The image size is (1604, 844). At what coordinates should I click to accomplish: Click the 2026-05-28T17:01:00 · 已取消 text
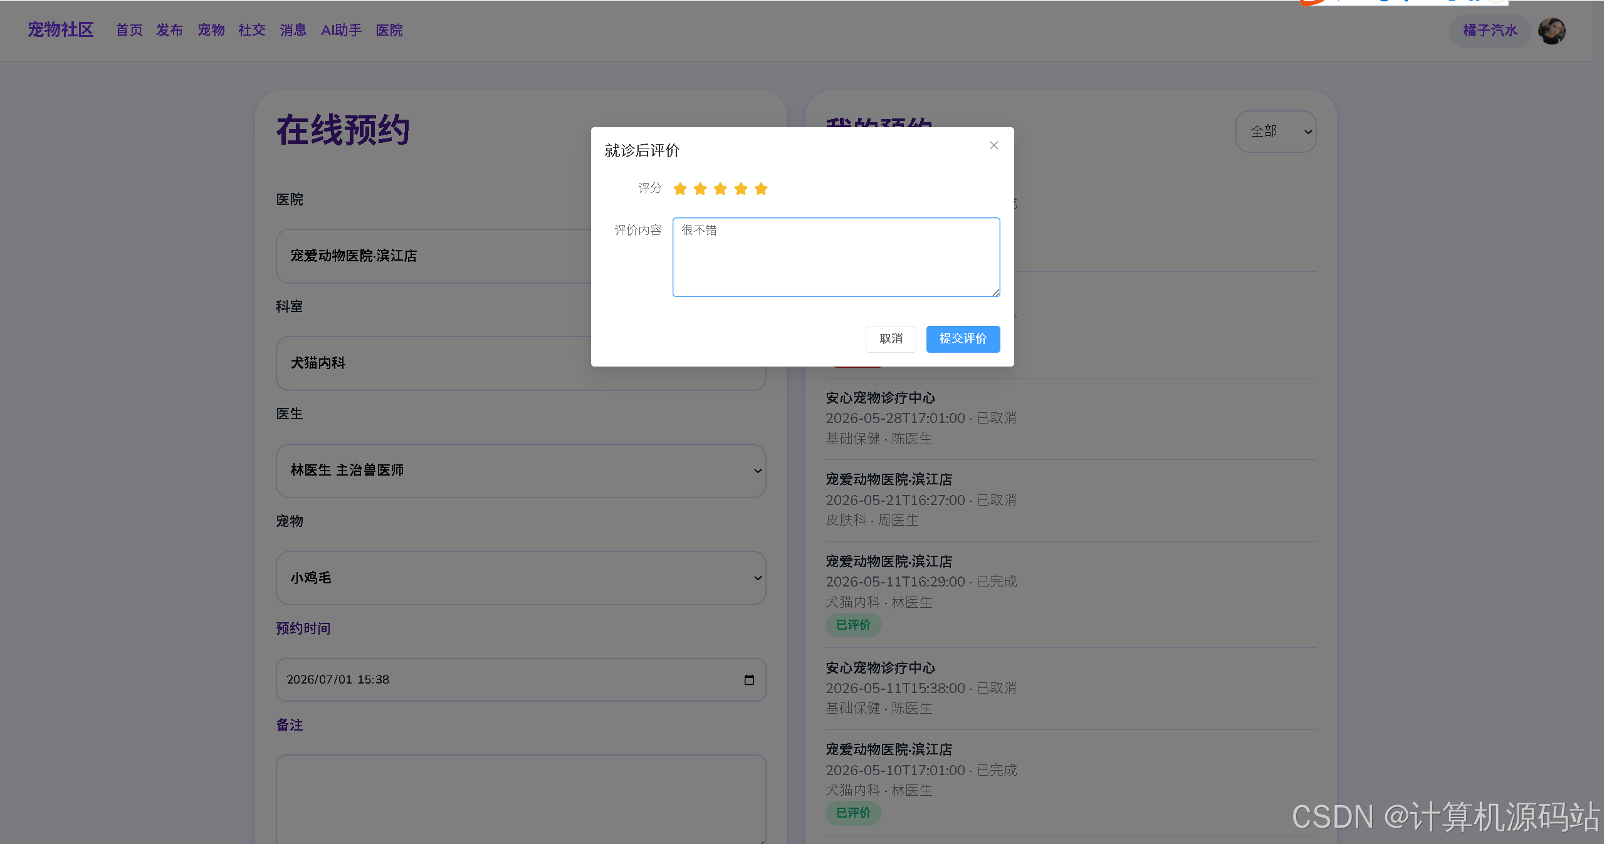[x=921, y=418]
